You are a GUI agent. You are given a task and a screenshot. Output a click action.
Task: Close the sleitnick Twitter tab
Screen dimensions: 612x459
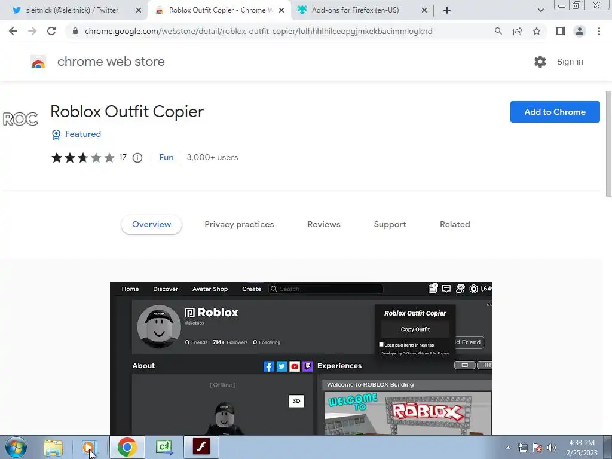(x=139, y=10)
